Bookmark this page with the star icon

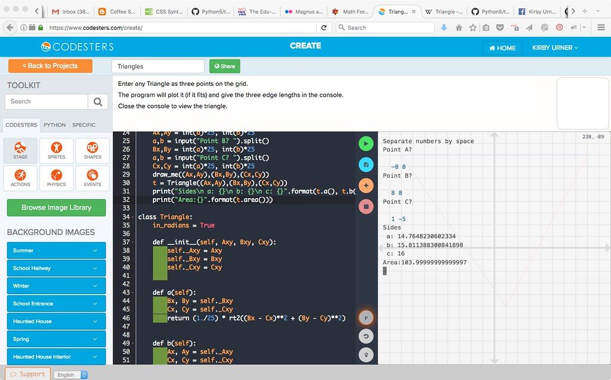tap(473, 27)
